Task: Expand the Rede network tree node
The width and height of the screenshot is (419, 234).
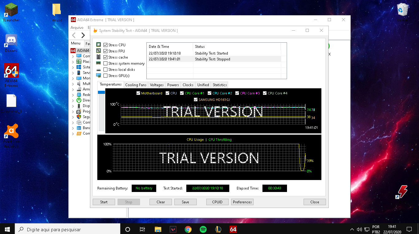Action: (x=73, y=95)
